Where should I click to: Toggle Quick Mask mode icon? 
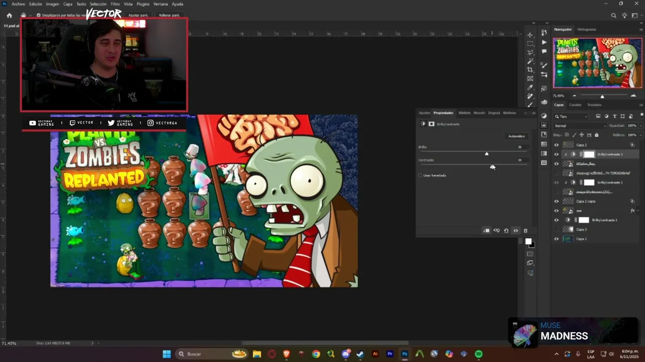point(530,254)
